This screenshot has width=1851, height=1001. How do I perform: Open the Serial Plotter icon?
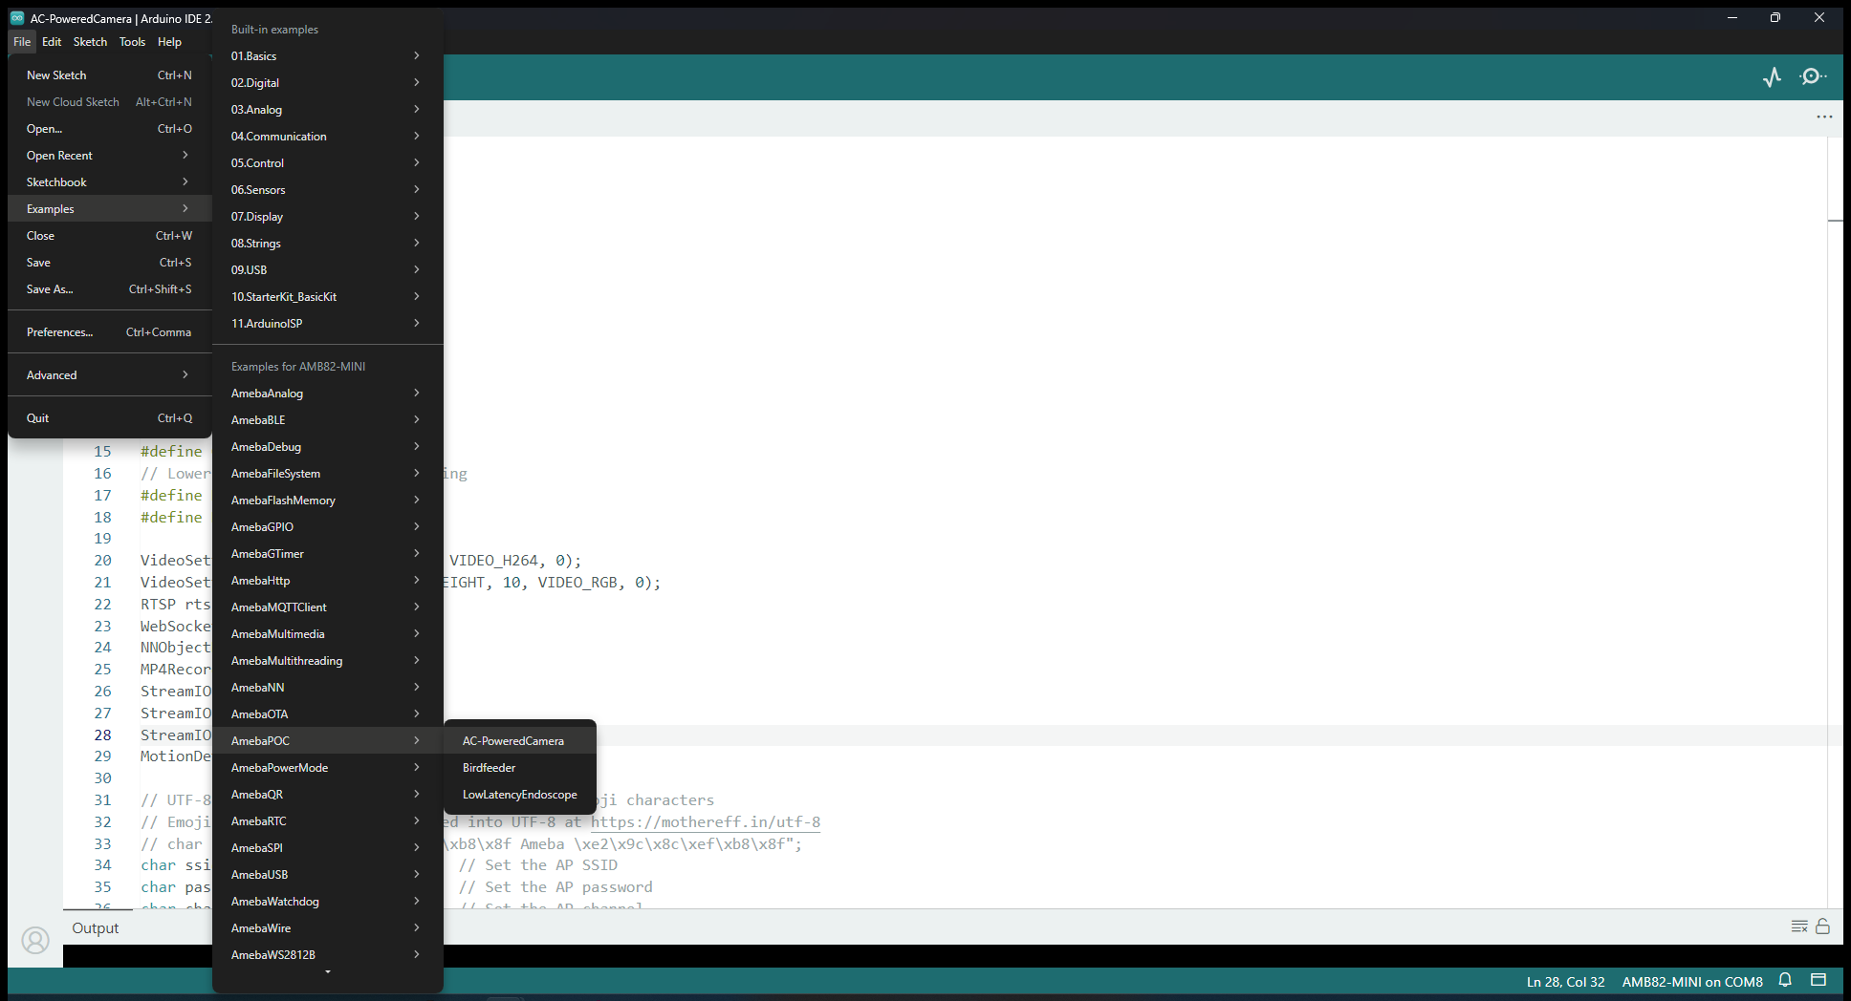coord(1772,77)
